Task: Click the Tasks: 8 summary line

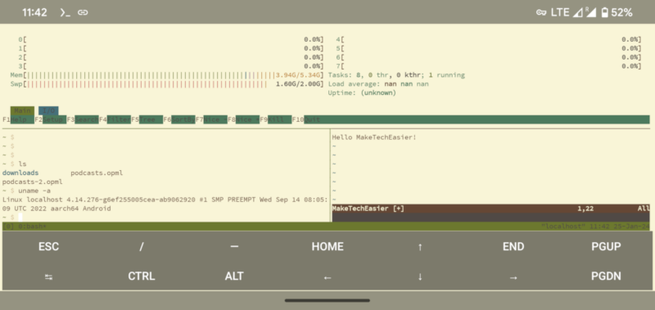Action: pos(396,75)
